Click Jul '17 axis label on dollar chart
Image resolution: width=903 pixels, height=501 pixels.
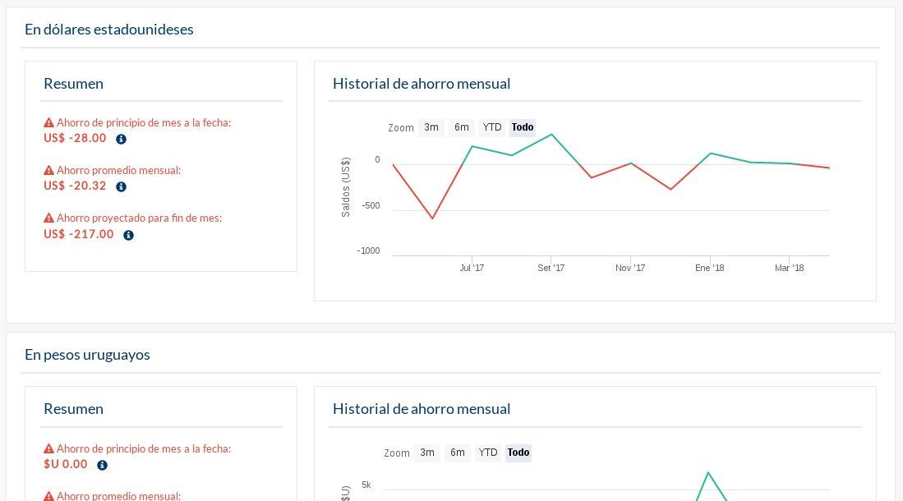point(472,268)
